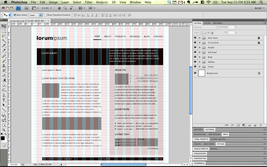The width and height of the screenshot is (267, 167).
Task: Launch Bridge from the application bar
Action: coord(26,8)
